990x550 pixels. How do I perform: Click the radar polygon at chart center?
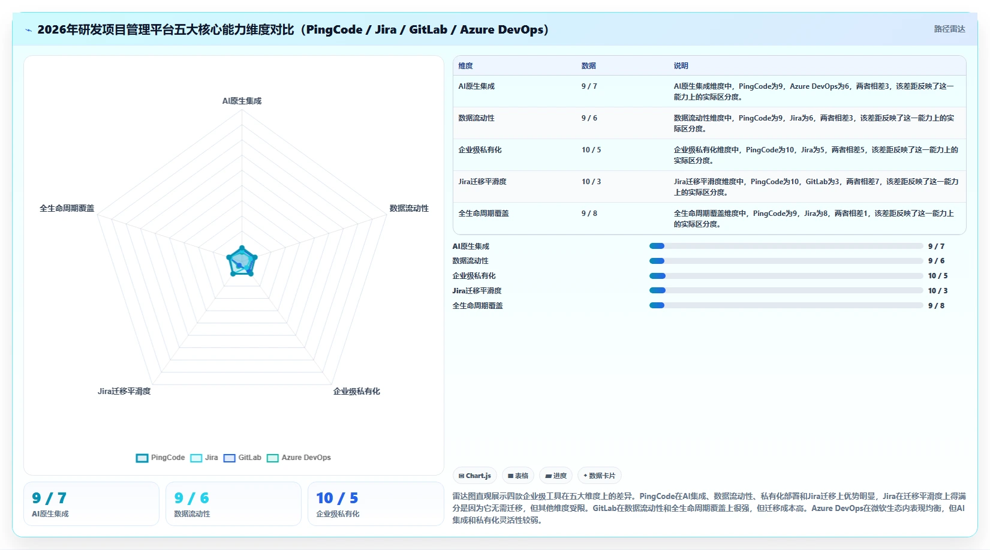(242, 262)
